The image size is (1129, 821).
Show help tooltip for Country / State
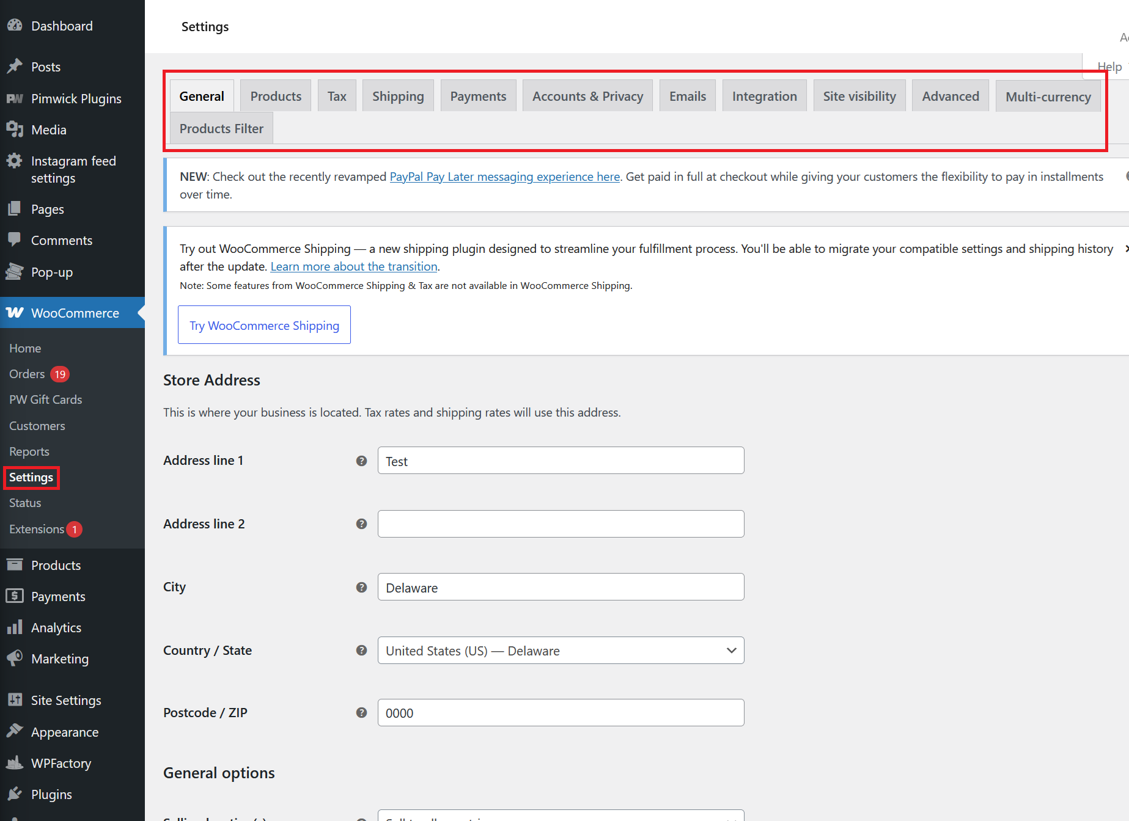[362, 651]
